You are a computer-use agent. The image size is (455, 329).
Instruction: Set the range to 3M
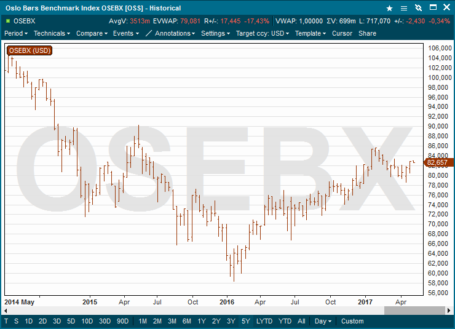coord(172,321)
